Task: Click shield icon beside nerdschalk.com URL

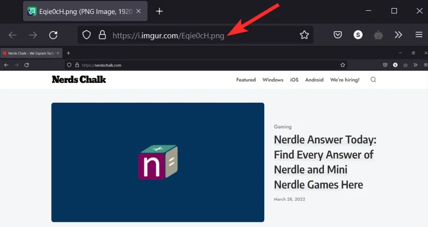Action: coord(69,65)
